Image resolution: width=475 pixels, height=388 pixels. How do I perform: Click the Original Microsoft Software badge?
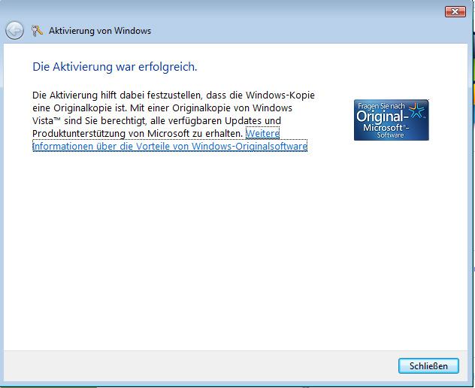coord(391,120)
